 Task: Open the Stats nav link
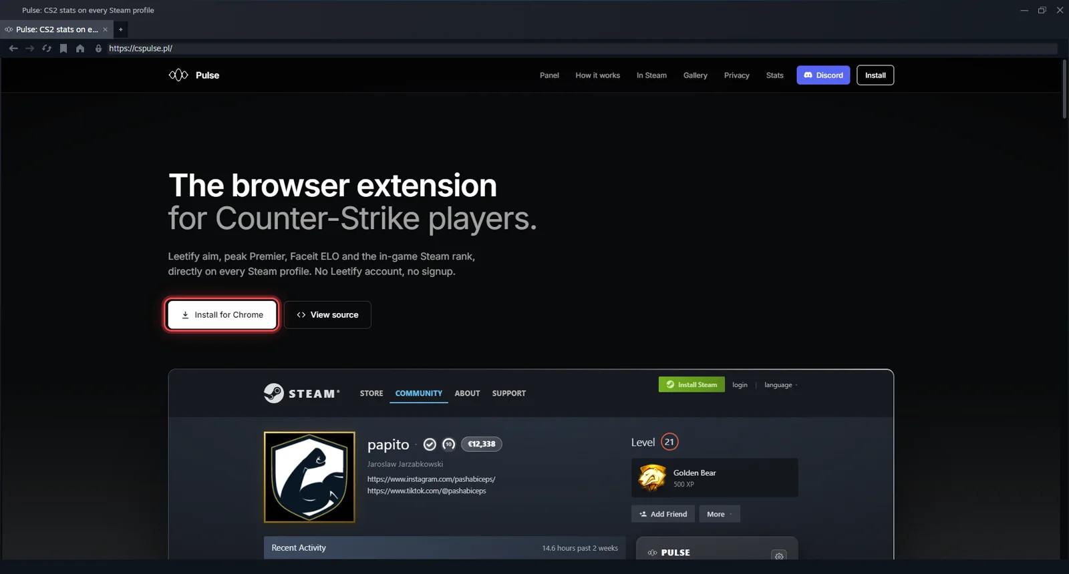(774, 75)
